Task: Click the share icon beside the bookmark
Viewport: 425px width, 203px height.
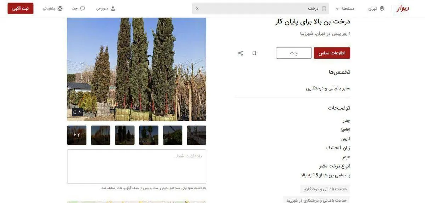Action: pyautogui.click(x=240, y=53)
